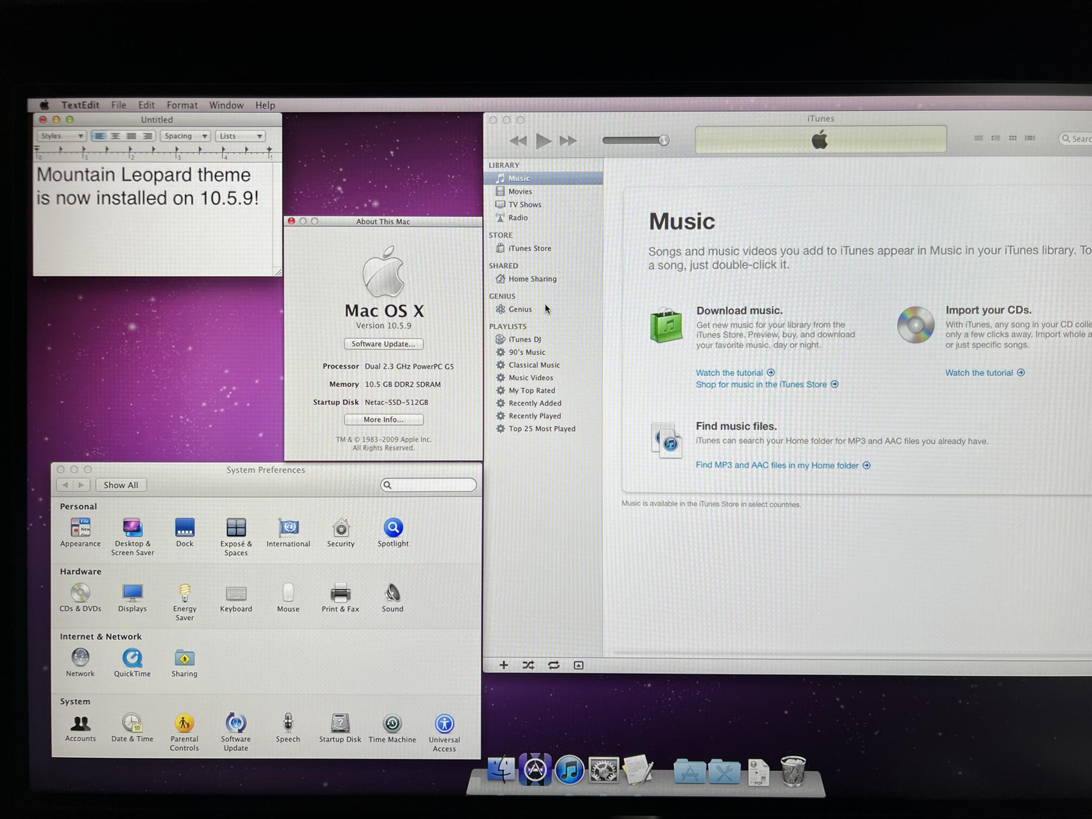Viewport: 1092px width, 819px height.
Task: Open the Keyboard preference pane
Action: [x=236, y=598]
